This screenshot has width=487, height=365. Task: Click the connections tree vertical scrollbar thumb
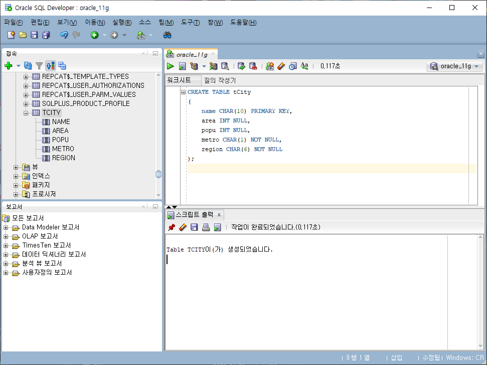point(158,174)
